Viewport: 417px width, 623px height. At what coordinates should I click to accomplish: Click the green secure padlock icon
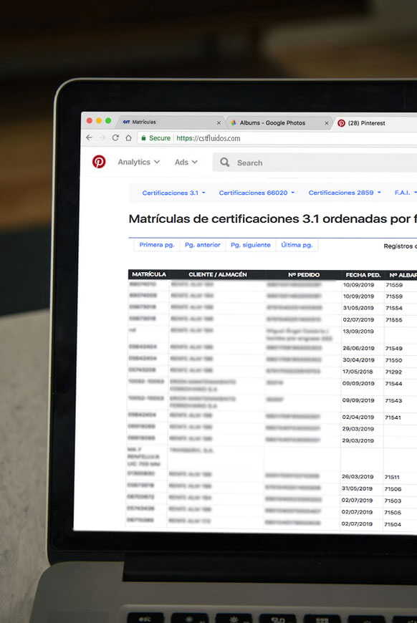click(x=143, y=138)
